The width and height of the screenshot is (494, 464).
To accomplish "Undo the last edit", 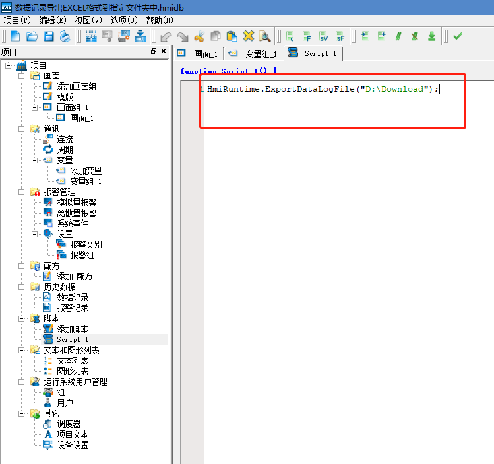I will [166, 37].
